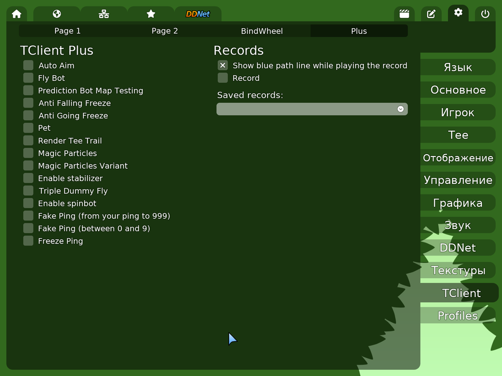Turn on Enable spinbot checkbox
Image resolution: width=502 pixels, height=376 pixels.
coord(28,203)
